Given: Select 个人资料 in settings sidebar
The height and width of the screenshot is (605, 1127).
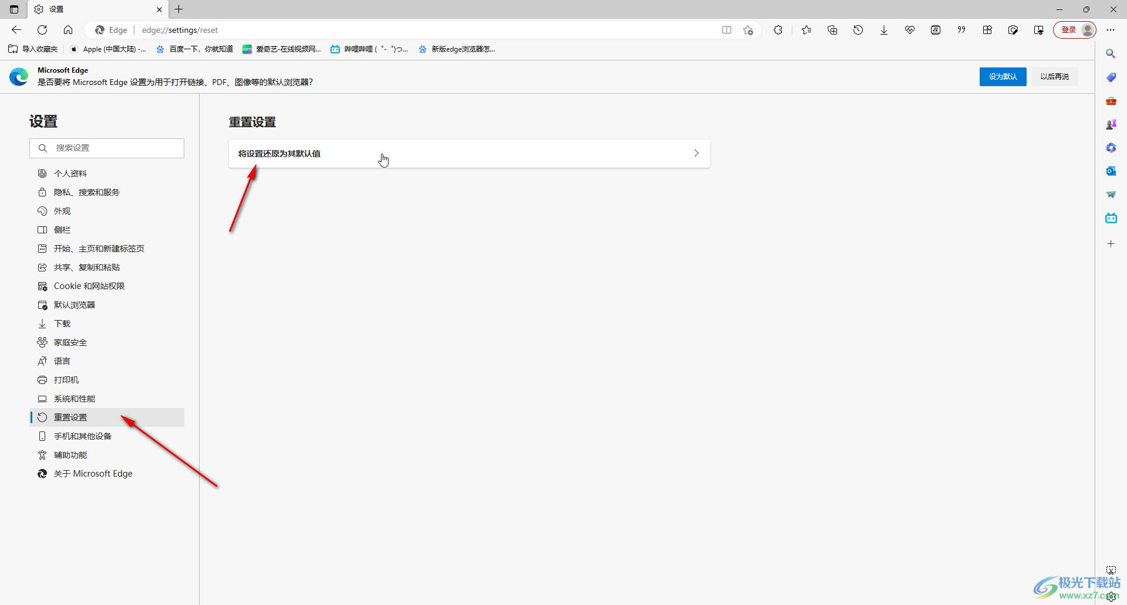Looking at the screenshot, I should click(107, 174).
